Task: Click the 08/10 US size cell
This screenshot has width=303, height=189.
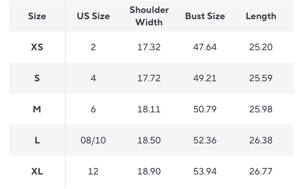Action: pos(93,140)
